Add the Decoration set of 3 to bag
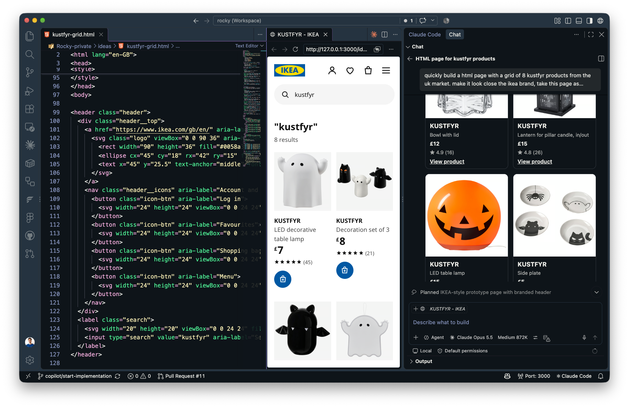 pos(345,270)
